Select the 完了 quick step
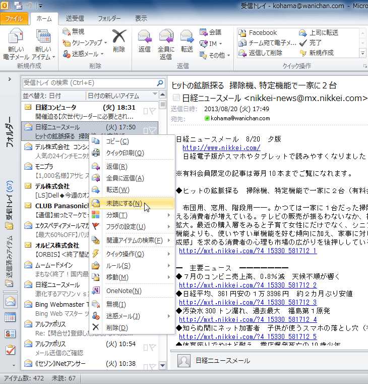Screen dimensions: 368x384 [311, 43]
